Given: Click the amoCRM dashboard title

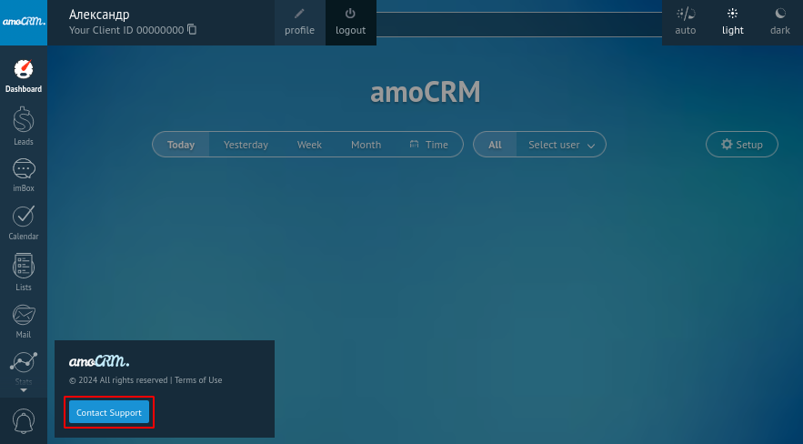Looking at the screenshot, I should [x=425, y=92].
